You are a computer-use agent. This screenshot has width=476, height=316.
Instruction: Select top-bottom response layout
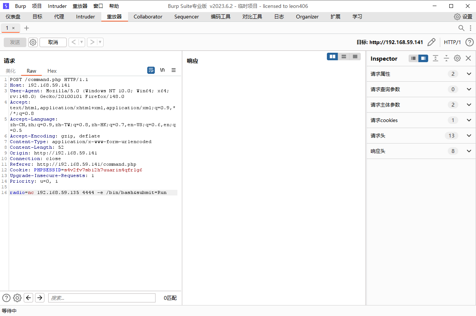point(344,56)
